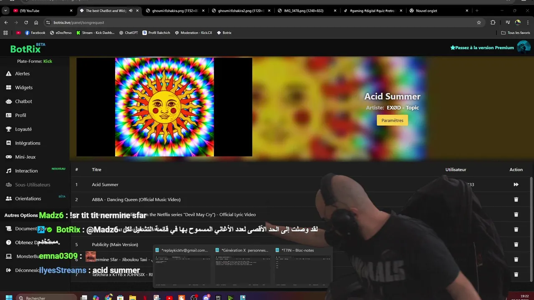The width and height of the screenshot is (534, 300).
Task: Open Chrome media controls button
Action: [508, 22]
